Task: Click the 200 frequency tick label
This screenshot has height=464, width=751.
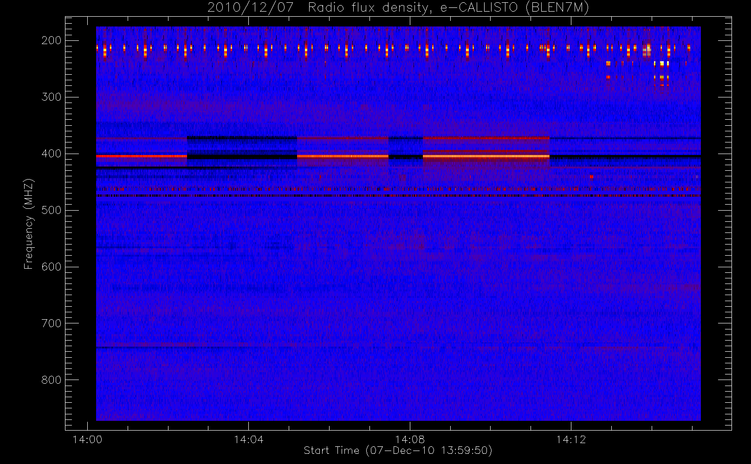Action: click(x=52, y=40)
